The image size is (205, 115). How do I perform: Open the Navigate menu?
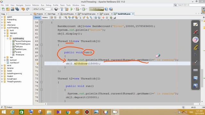20,5
